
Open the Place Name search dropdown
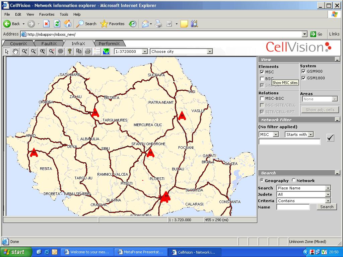pos(328,188)
